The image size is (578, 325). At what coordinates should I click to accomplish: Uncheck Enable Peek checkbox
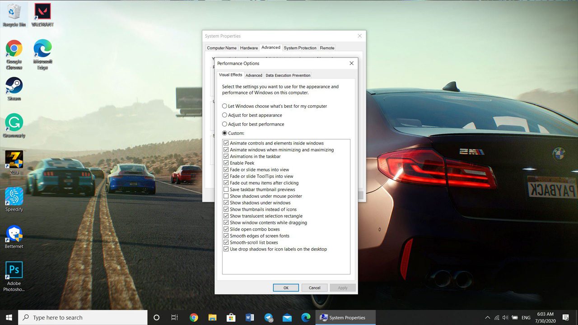click(x=226, y=163)
